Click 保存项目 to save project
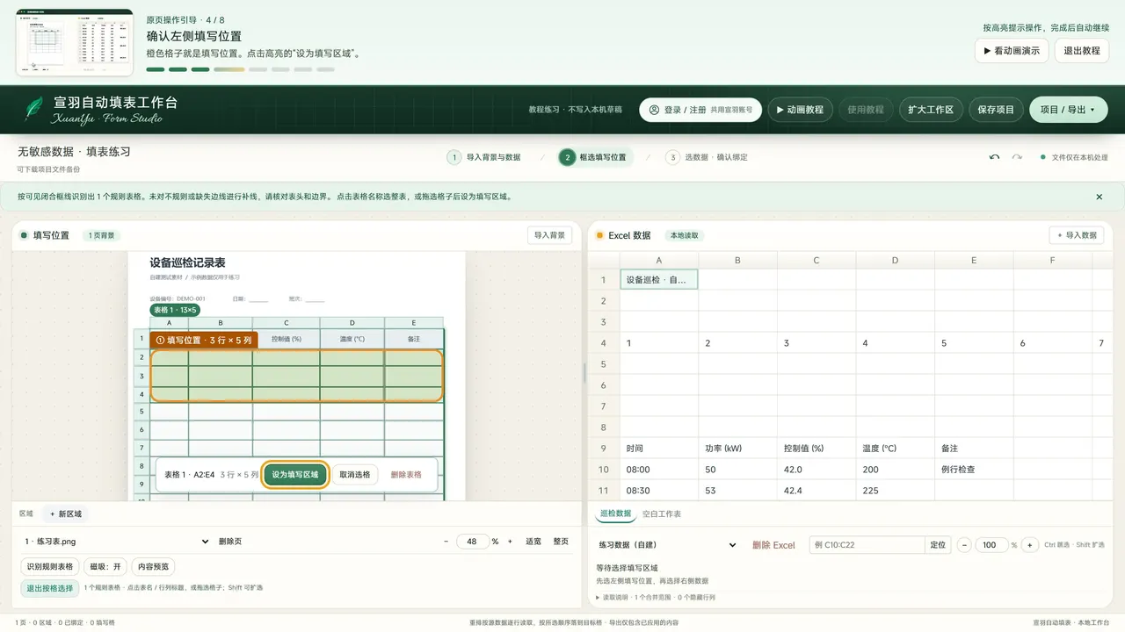The height and width of the screenshot is (632, 1125). coord(997,110)
